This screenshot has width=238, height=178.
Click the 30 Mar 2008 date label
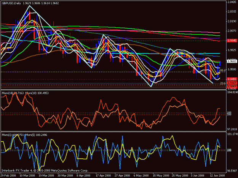pyautogui.click(x=65, y=175)
